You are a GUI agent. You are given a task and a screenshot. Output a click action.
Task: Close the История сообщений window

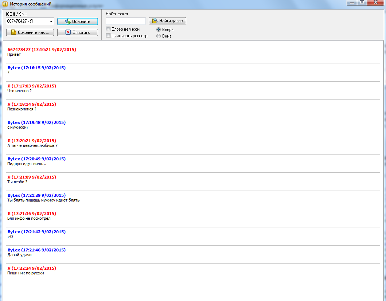(x=375, y=3)
